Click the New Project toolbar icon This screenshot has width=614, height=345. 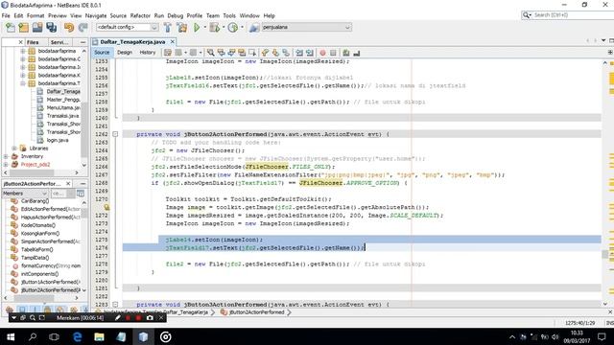[x=24, y=28]
